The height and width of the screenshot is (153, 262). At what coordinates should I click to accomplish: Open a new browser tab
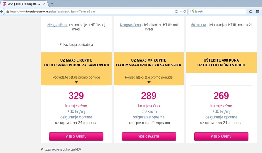pos(52,4)
